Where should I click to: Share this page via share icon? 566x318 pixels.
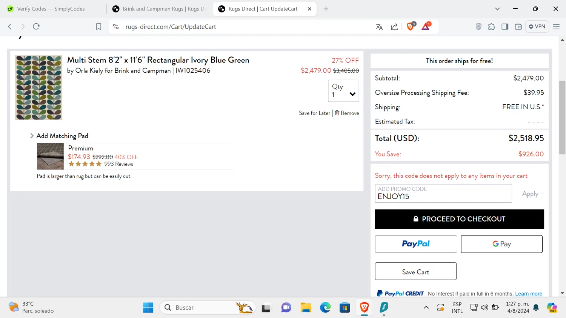coord(394,27)
